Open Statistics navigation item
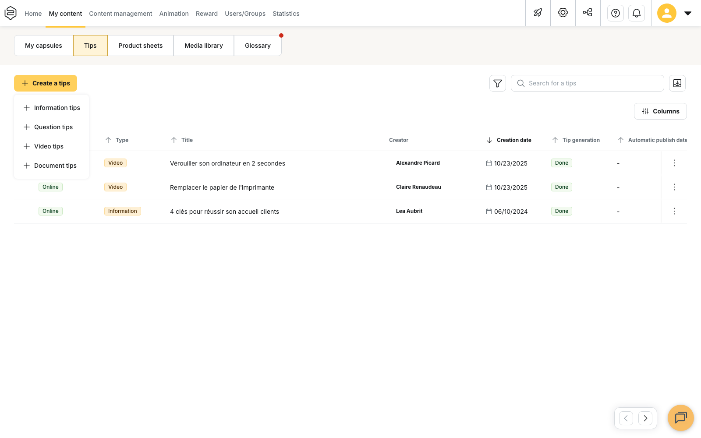The width and height of the screenshot is (701, 438). click(286, 14)
